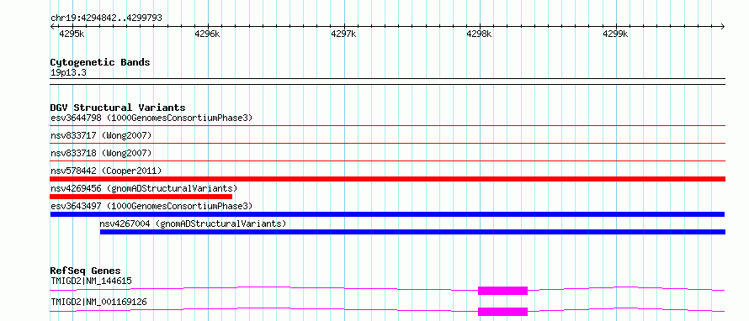The image size is (749, 321).
Task: Select the nsv833718 (Wong2007) variant label
Action: pyautogui.click(x=101, y=153)
